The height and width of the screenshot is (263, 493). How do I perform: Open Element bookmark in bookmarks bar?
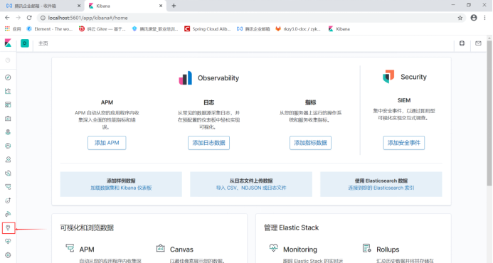50,29
